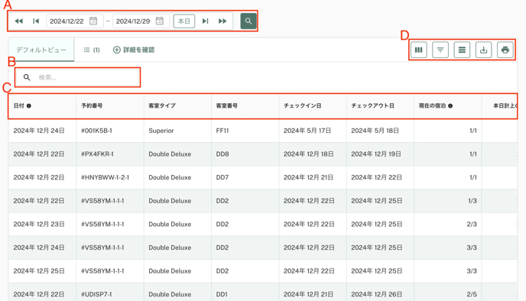
Task: Click the 2/3 stay value
Action: [472, 225]
